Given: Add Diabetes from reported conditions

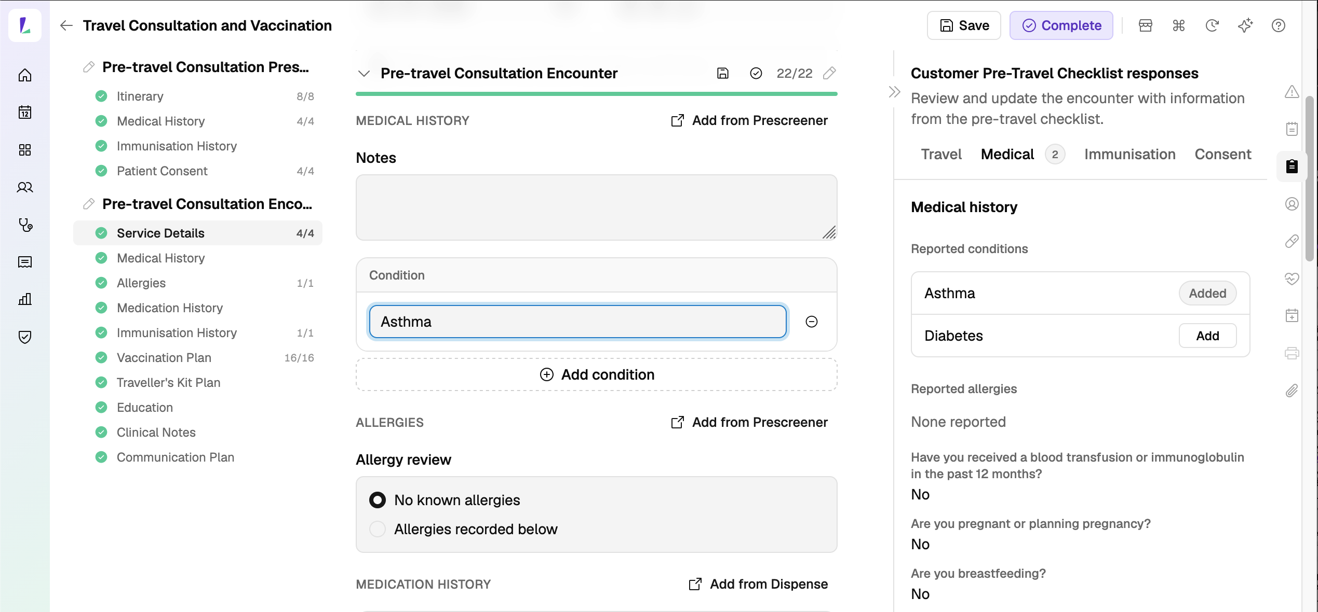Looking at the screenshot, I should [x=1207, y=336].
